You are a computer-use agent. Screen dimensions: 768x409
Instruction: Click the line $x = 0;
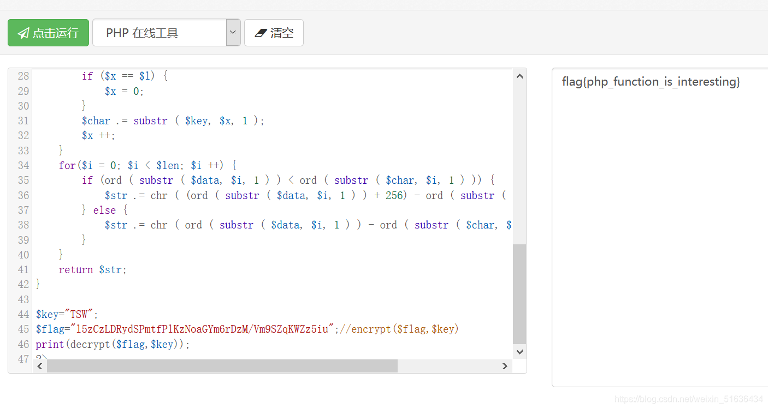click(x=125, y=91)
